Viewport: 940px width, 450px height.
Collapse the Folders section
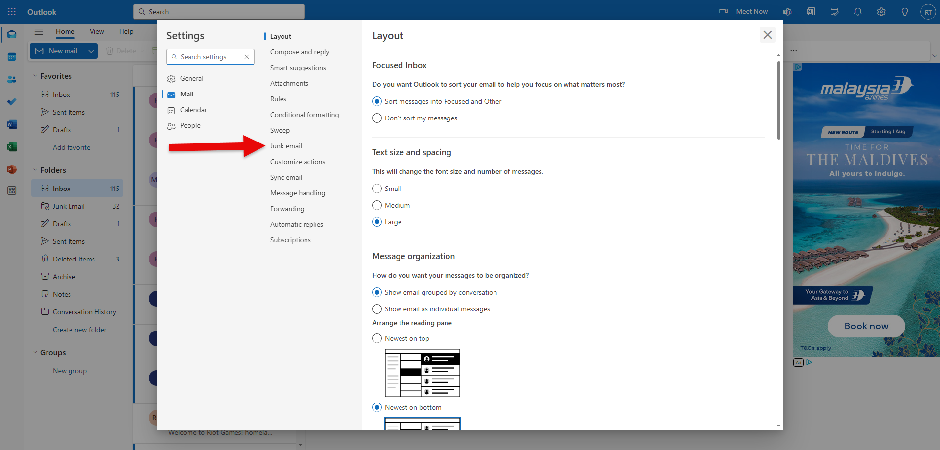pyautogui.click(x=35, y=170)
